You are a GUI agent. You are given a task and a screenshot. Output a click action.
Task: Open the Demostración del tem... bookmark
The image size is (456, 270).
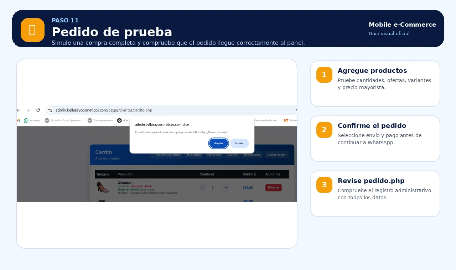[266, 120]
